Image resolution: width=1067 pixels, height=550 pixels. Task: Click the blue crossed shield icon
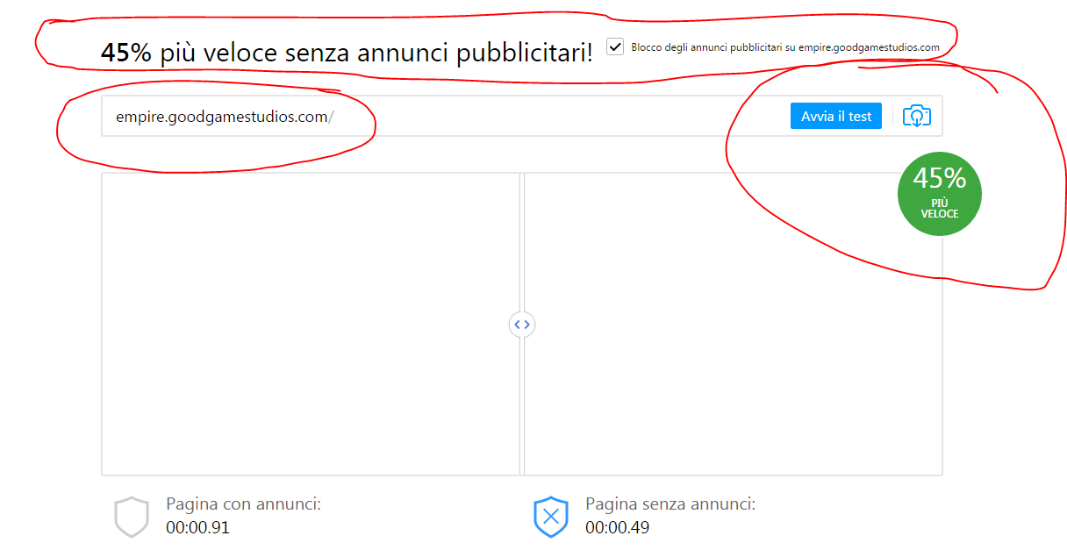[x=551, y=517]
